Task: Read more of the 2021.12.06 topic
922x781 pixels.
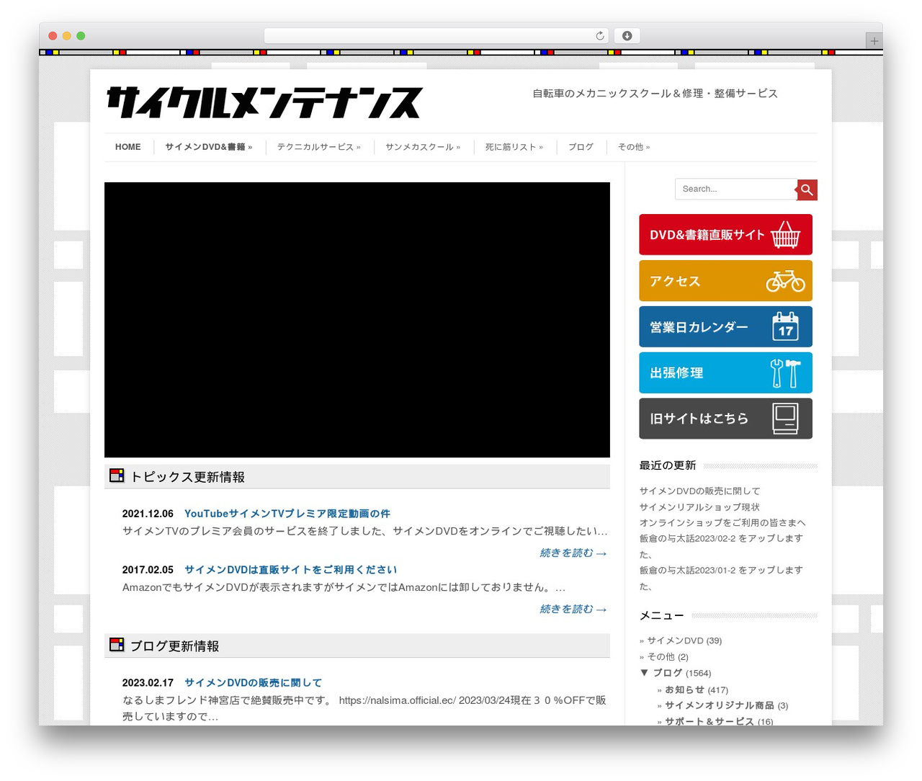Action: pos(573,553)
